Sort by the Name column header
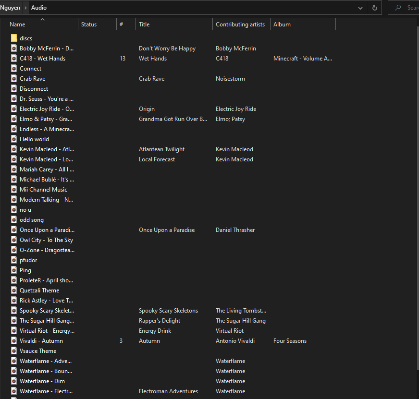 pyautogui.click(x=17, y=24)
